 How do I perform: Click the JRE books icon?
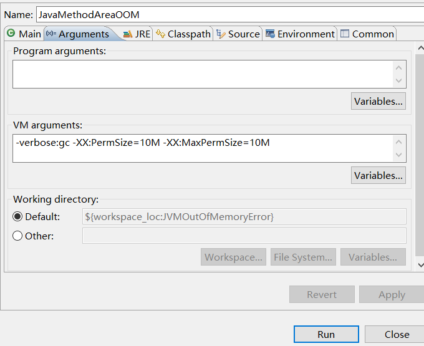128,34
